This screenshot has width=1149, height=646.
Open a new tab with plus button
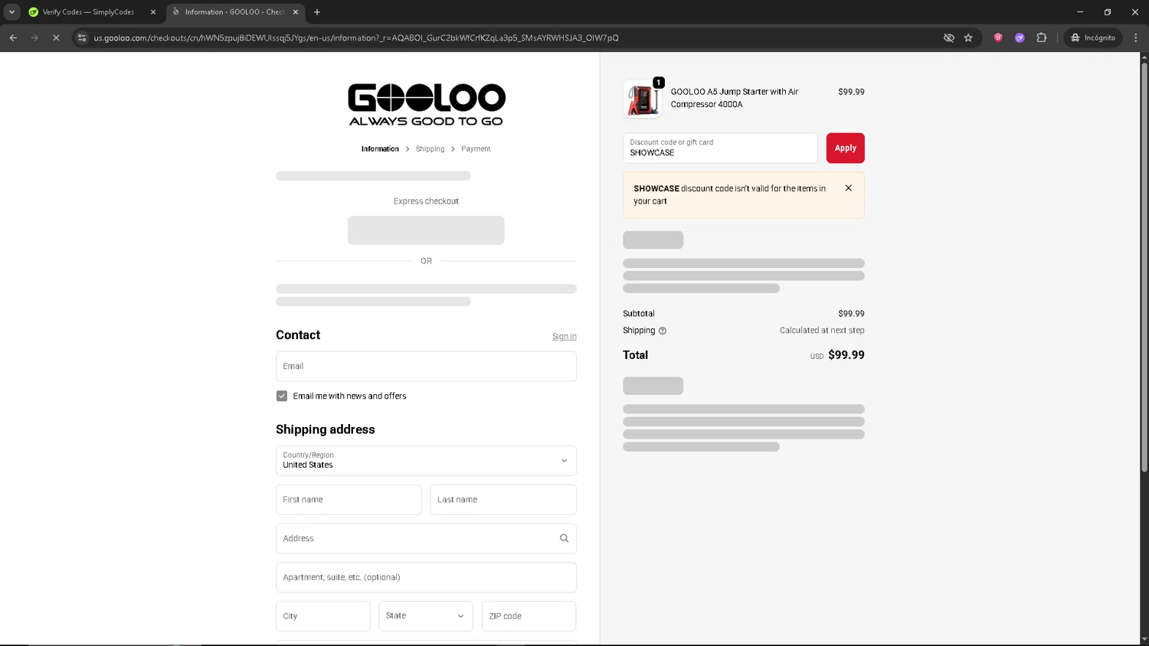[x=317, y=11]
